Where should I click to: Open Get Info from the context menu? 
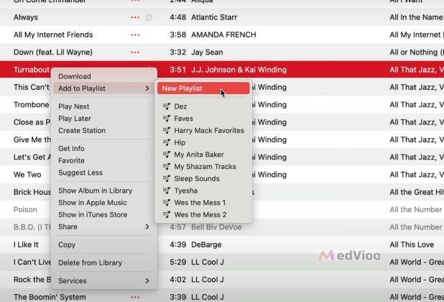(x=103, y=148)
